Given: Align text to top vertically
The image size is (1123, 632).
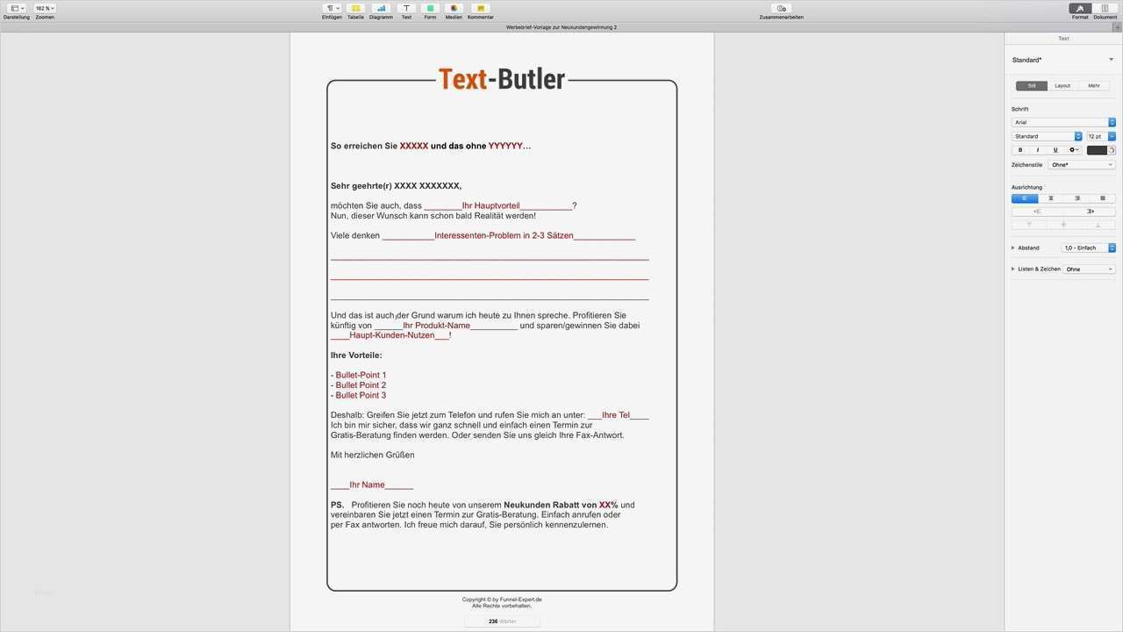Looking at the screenshot, I should [x=1029, y=225].
